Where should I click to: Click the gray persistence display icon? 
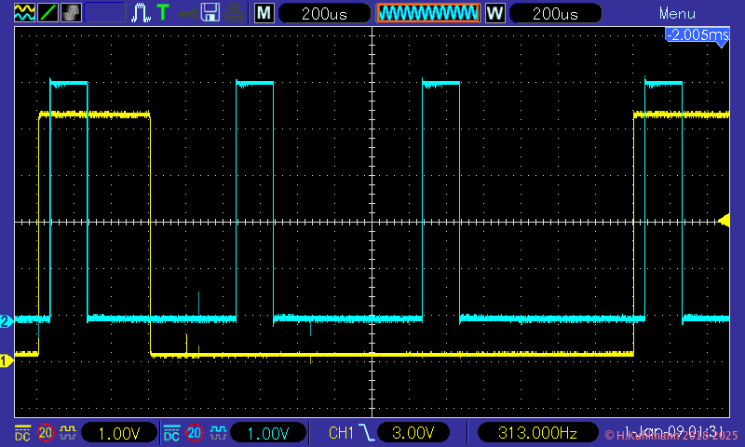pyautogui.click(x=71, y=12)
